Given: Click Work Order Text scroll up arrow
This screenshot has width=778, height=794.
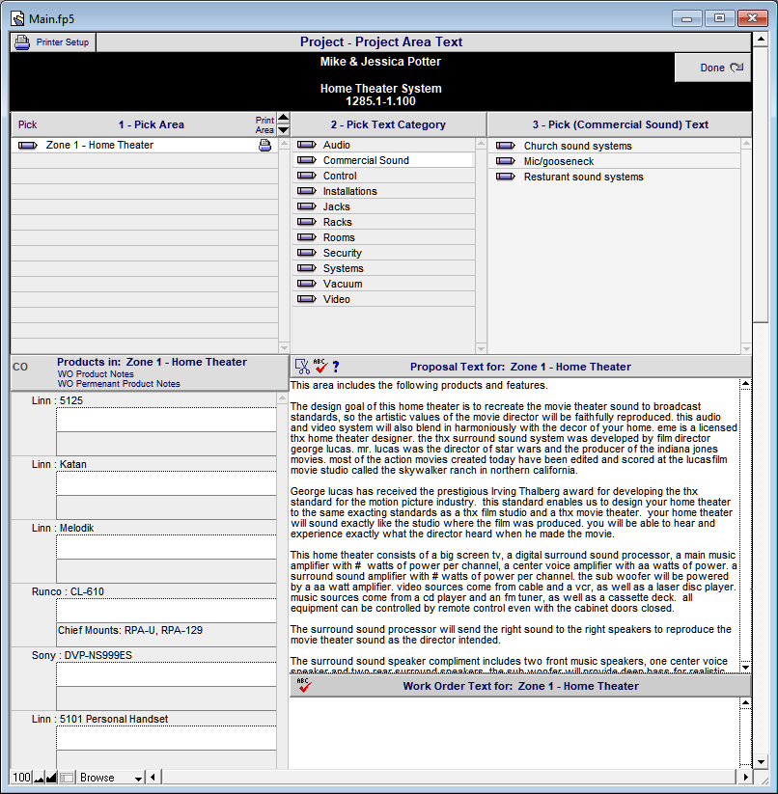Looking at the screenshot, I should click(x=745, y=703).
